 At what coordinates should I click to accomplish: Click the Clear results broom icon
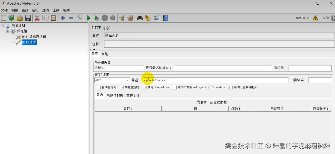click(122, 18)
